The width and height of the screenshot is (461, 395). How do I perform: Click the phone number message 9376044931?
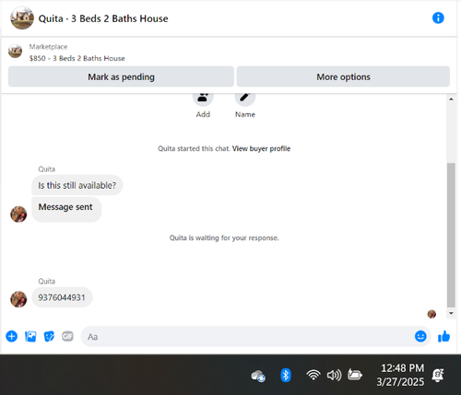(62, 297)
